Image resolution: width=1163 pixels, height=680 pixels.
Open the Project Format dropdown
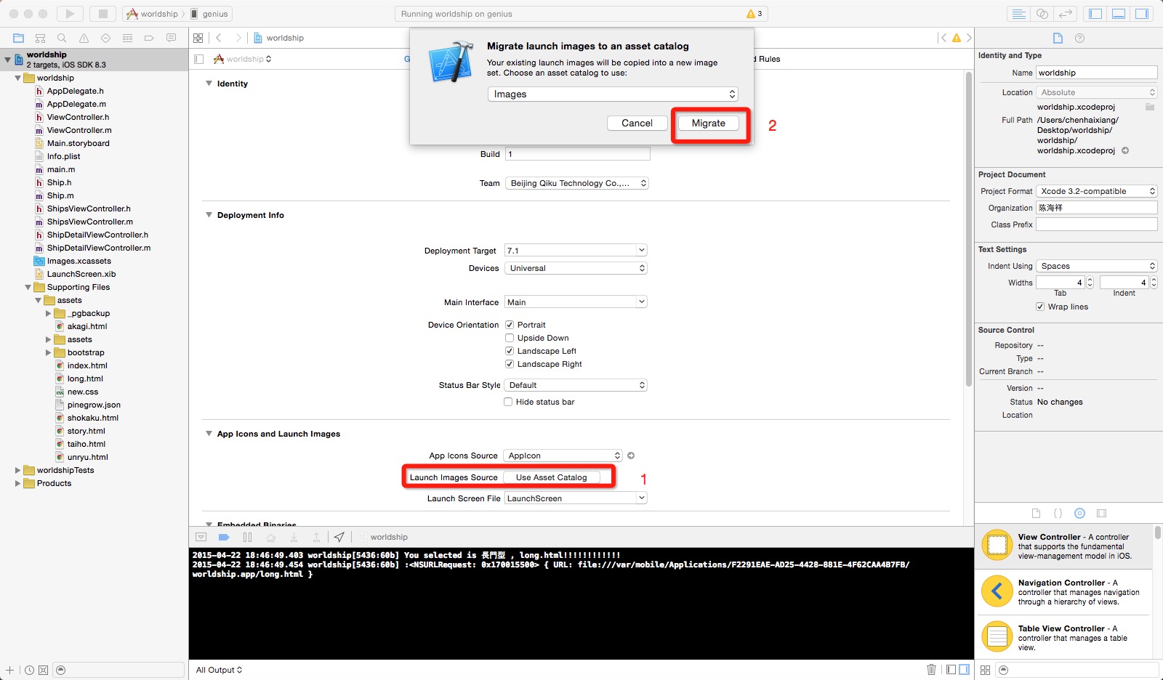pos(1096,191)
